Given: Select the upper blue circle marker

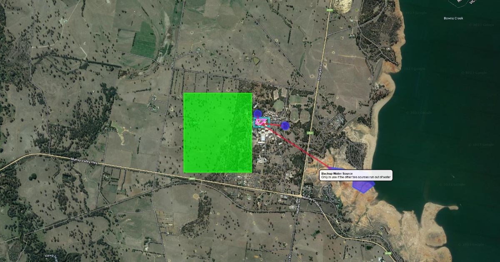Looking at the screenshot, I should point(258,114).
